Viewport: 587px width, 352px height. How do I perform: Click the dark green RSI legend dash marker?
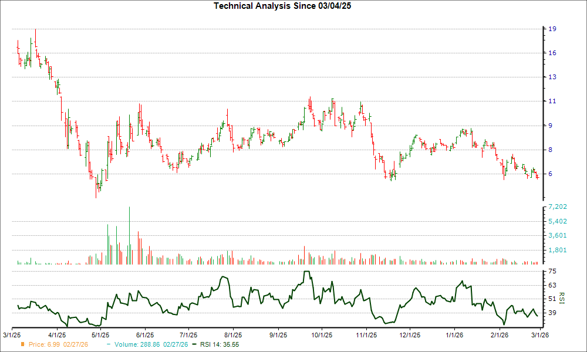tap(194, 345)
